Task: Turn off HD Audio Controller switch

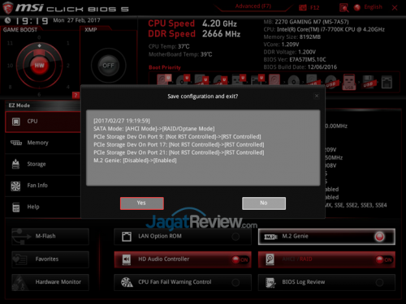Action: click(240, 259)
